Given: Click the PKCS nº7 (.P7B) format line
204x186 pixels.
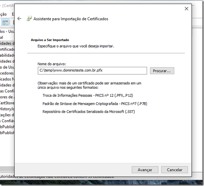Looking at the screenshot, I should click(95, 104).
